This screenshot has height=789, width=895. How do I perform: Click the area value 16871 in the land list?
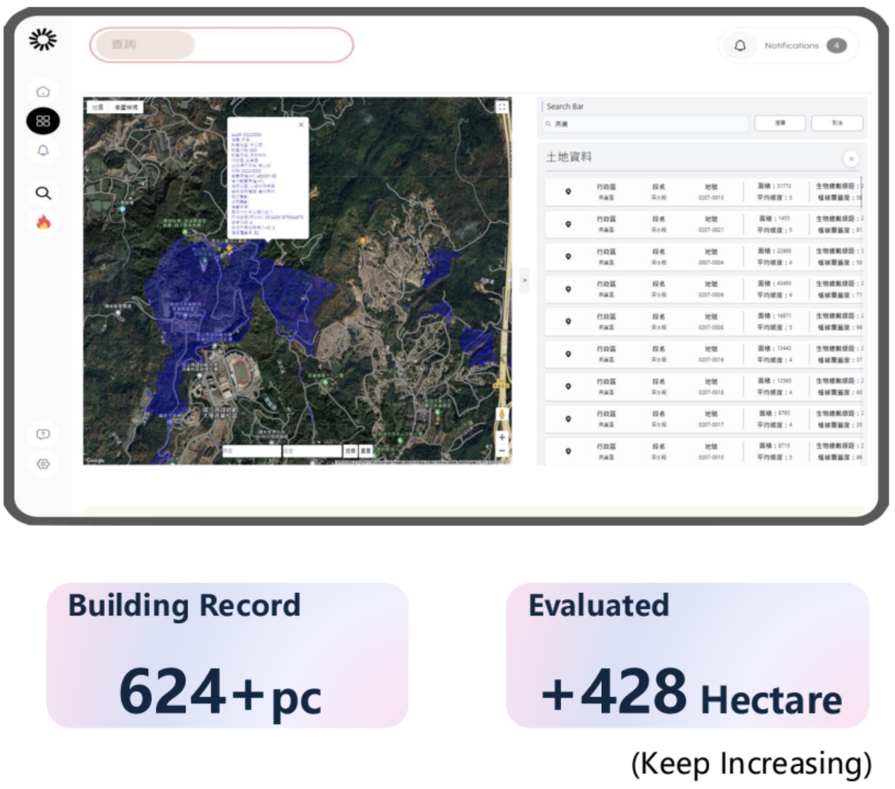[783, 316]
